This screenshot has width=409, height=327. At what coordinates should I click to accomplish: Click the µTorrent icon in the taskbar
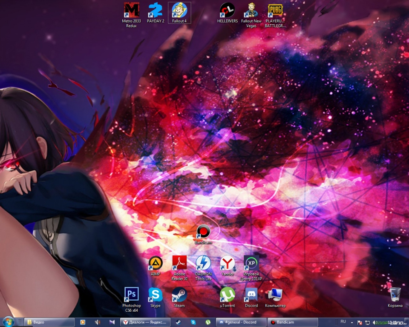pos(208,322)
